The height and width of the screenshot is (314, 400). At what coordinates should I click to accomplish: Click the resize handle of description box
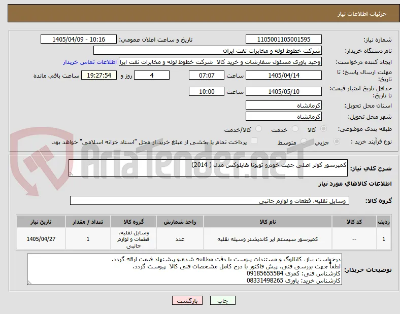click(x=71, y=174)
